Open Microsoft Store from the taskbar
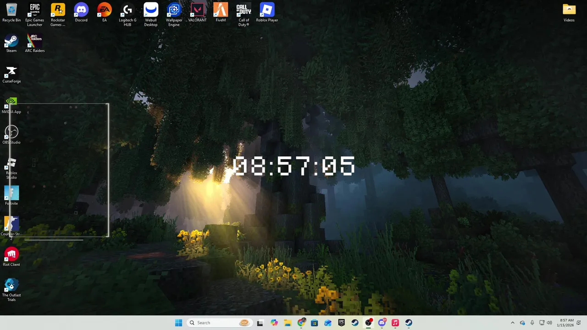 314,323
